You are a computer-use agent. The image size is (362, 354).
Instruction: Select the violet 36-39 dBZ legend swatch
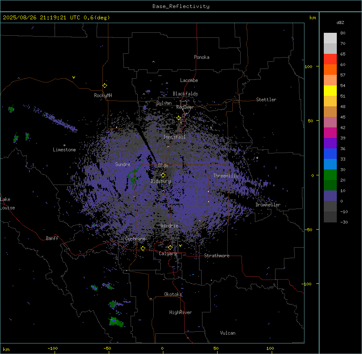point(330,143)
